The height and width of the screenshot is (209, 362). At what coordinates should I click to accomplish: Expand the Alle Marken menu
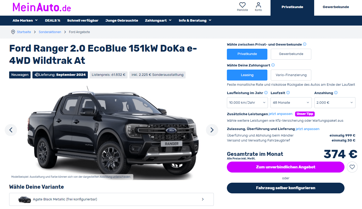coord(25,21)
